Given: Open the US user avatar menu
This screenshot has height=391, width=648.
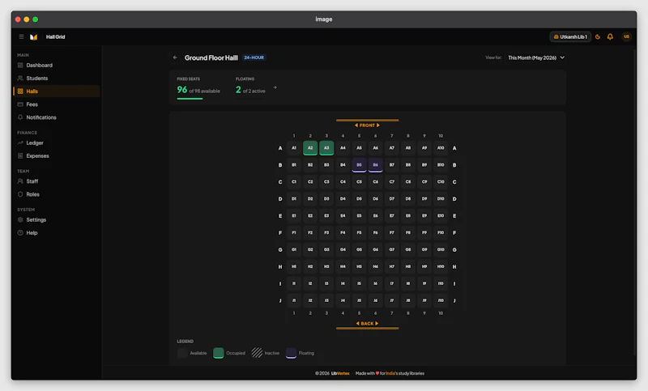Looking at the screenshot, I should (626, 36).
